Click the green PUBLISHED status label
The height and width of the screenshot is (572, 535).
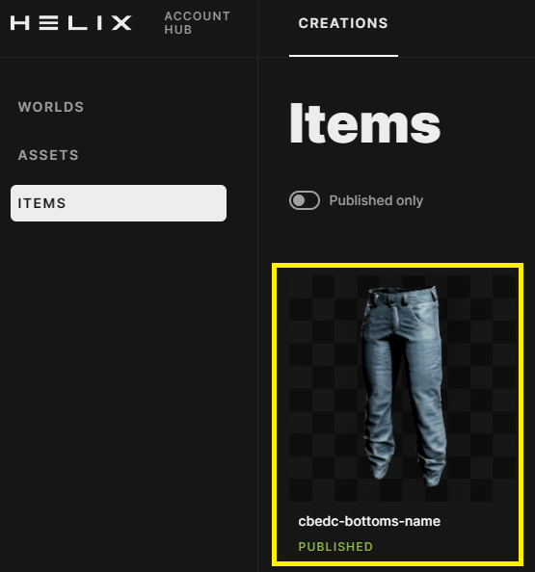pyautogui.click(x=335, y=546)
